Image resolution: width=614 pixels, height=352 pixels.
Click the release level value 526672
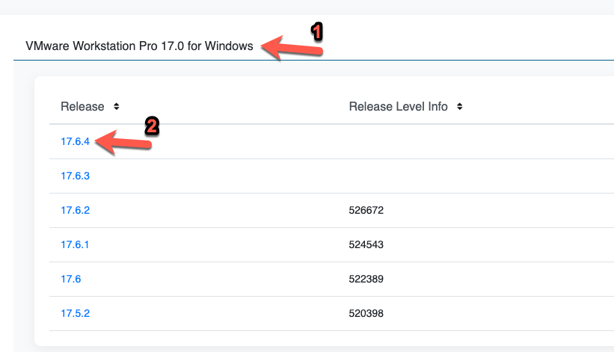pos(366,210)
